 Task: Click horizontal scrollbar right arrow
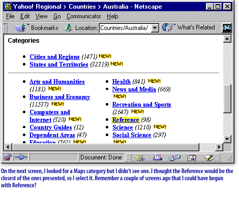point(219,147)
